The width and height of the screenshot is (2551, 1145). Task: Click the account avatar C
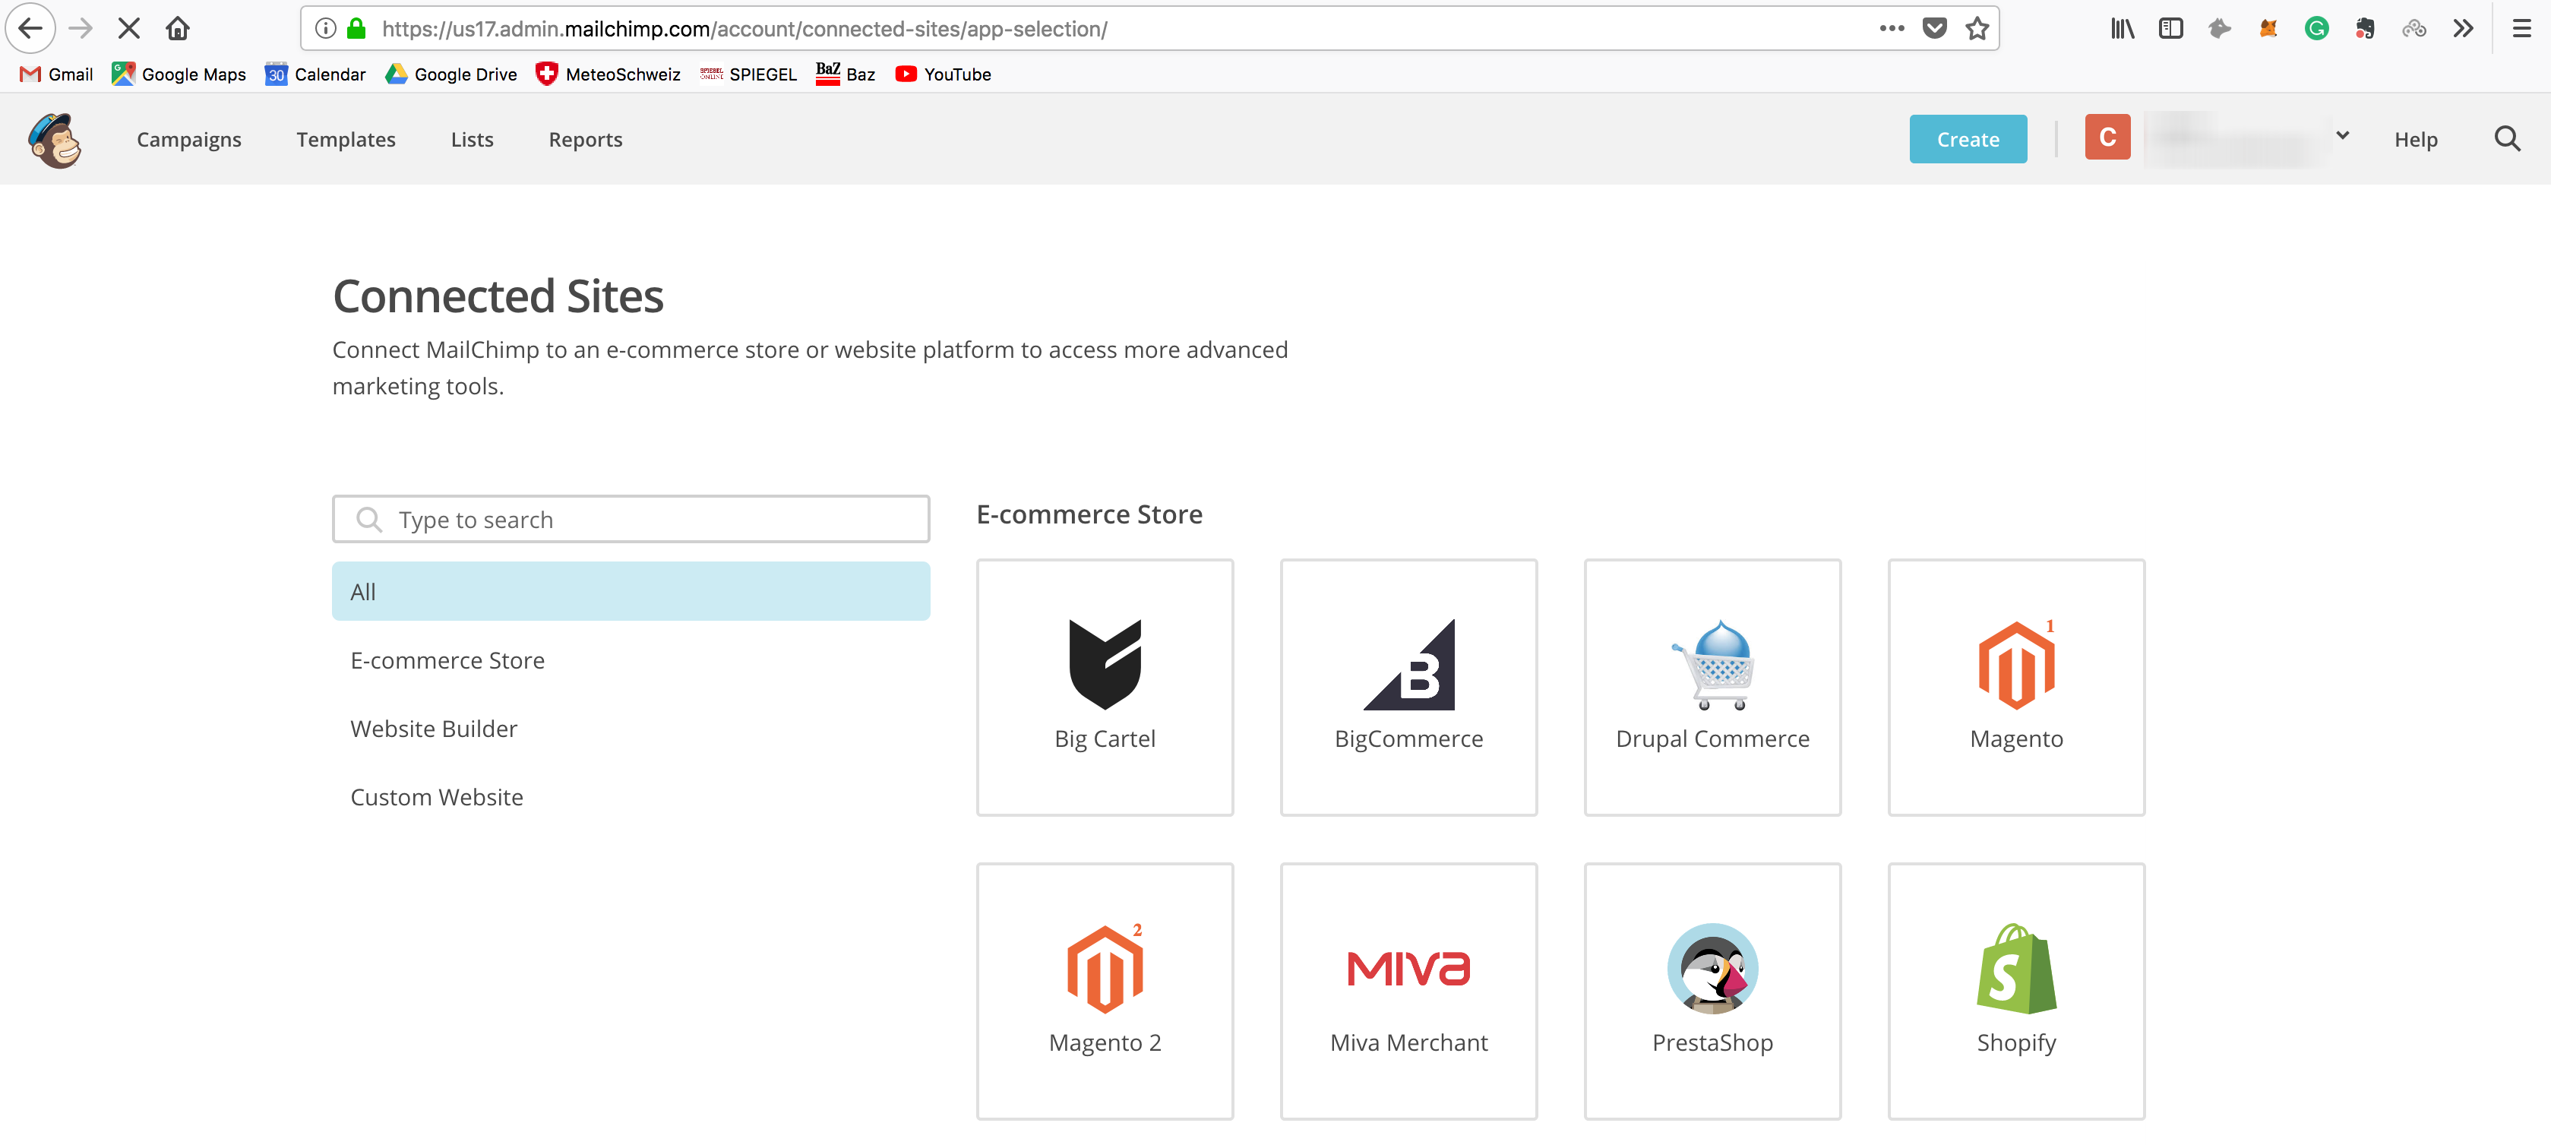tap(2107, 138)
